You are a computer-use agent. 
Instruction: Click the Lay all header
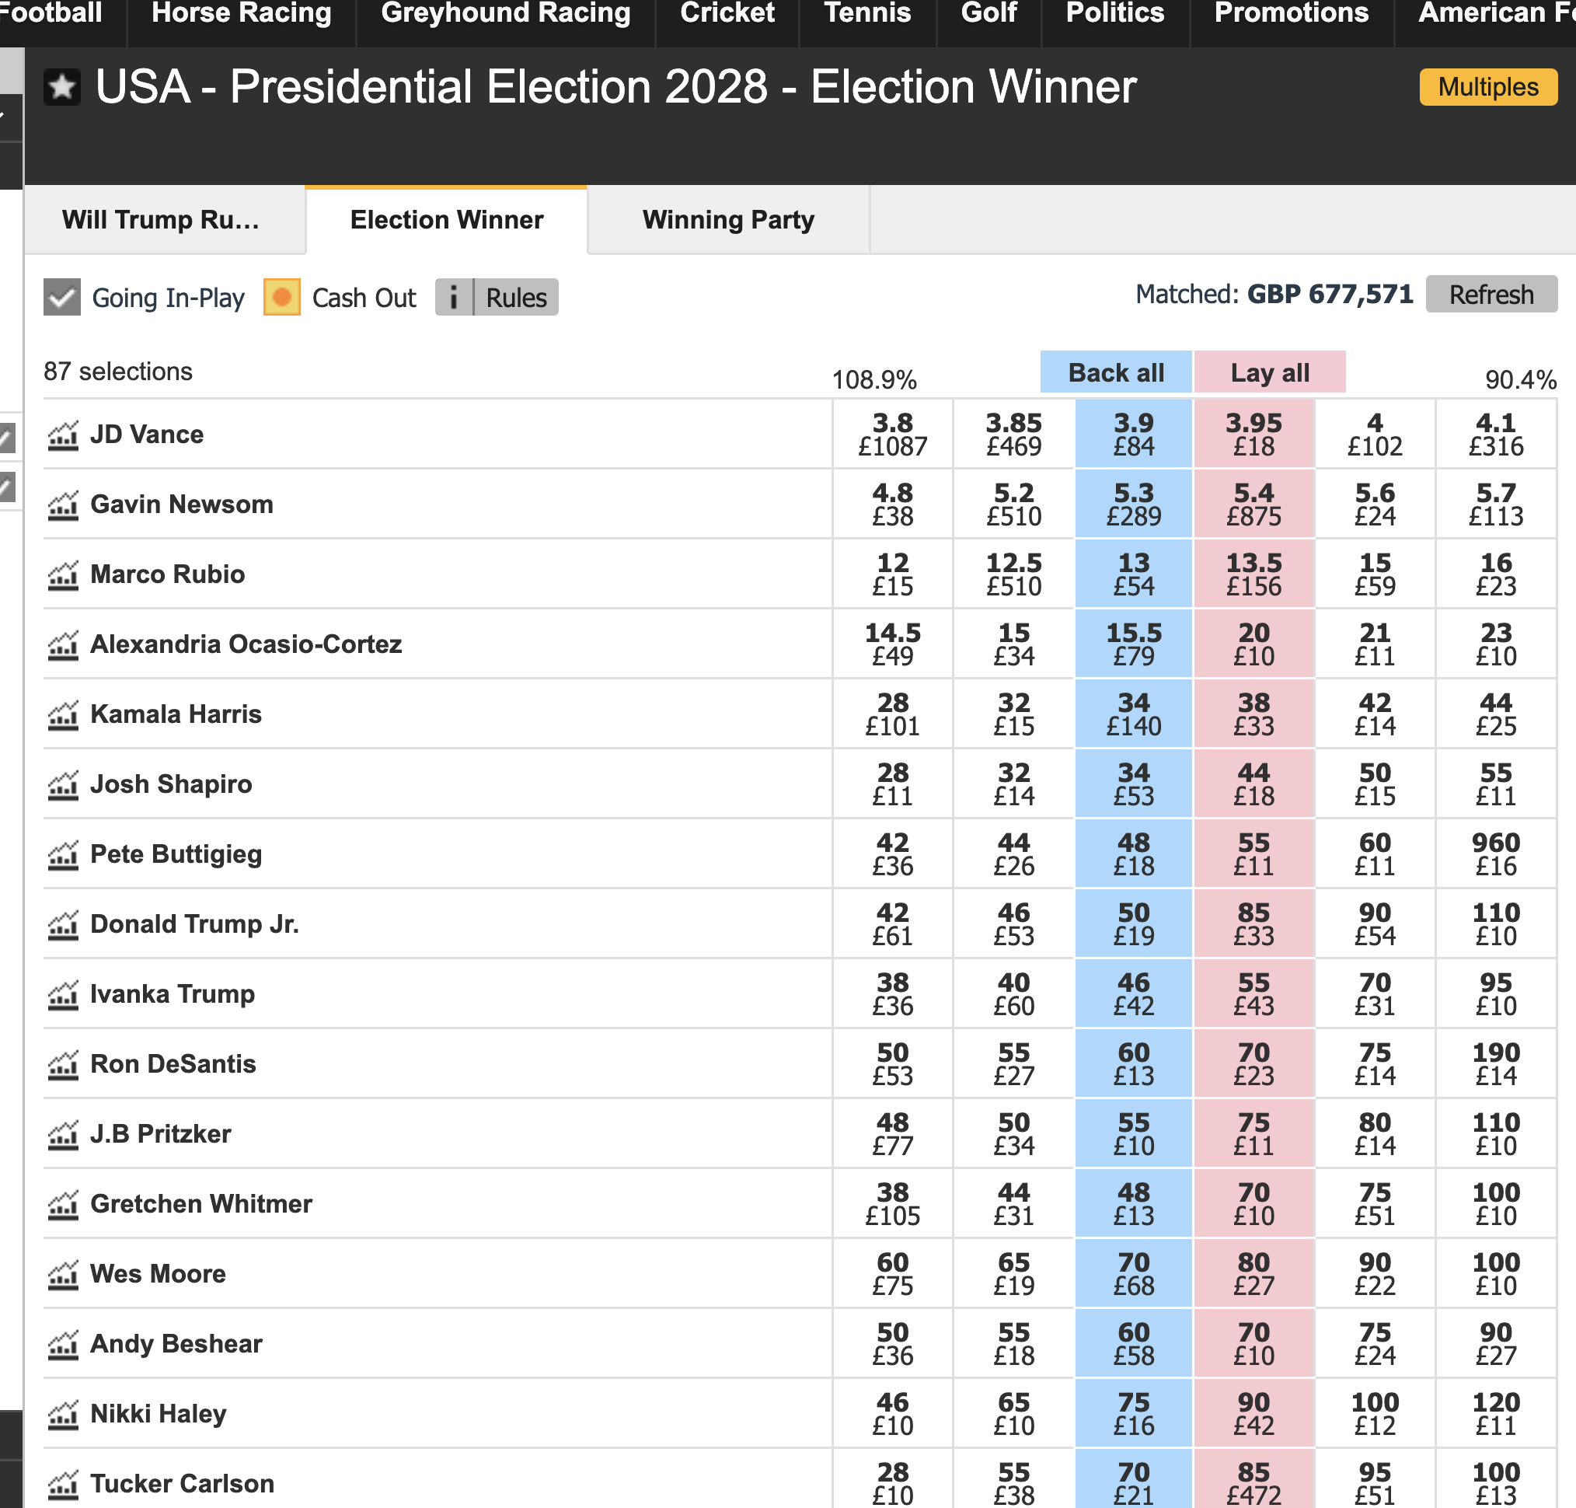point(1270,373)
